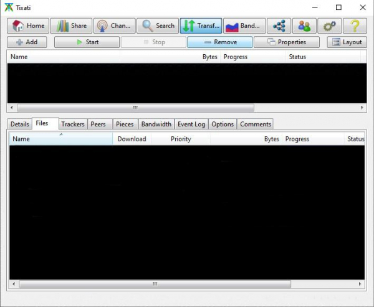Click the transfers list horizontal scrollbar thumb
The width and height of the screenshot is (374, 307).
coord(135,108)
